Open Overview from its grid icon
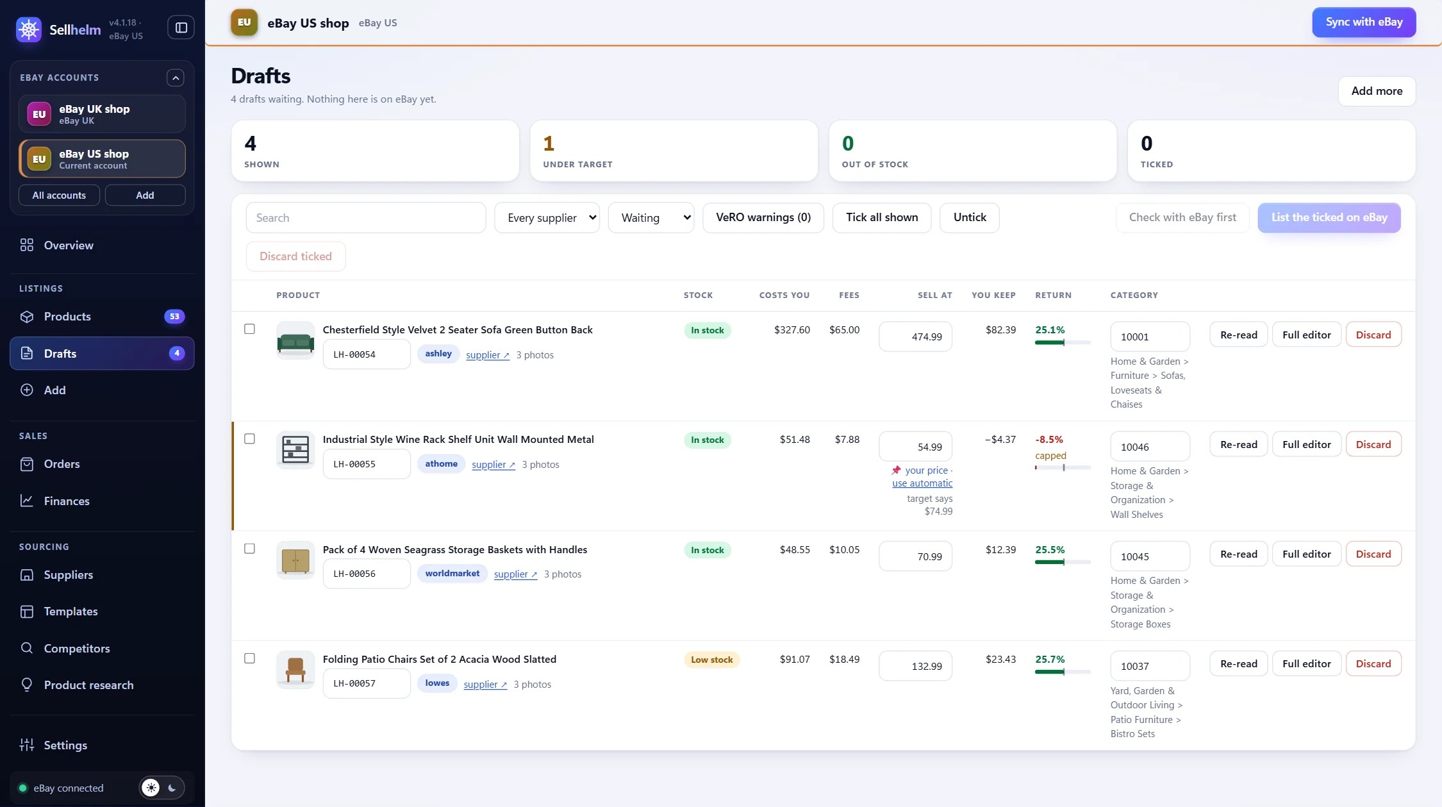This screenshot has height=807, width=1442. 27,245
